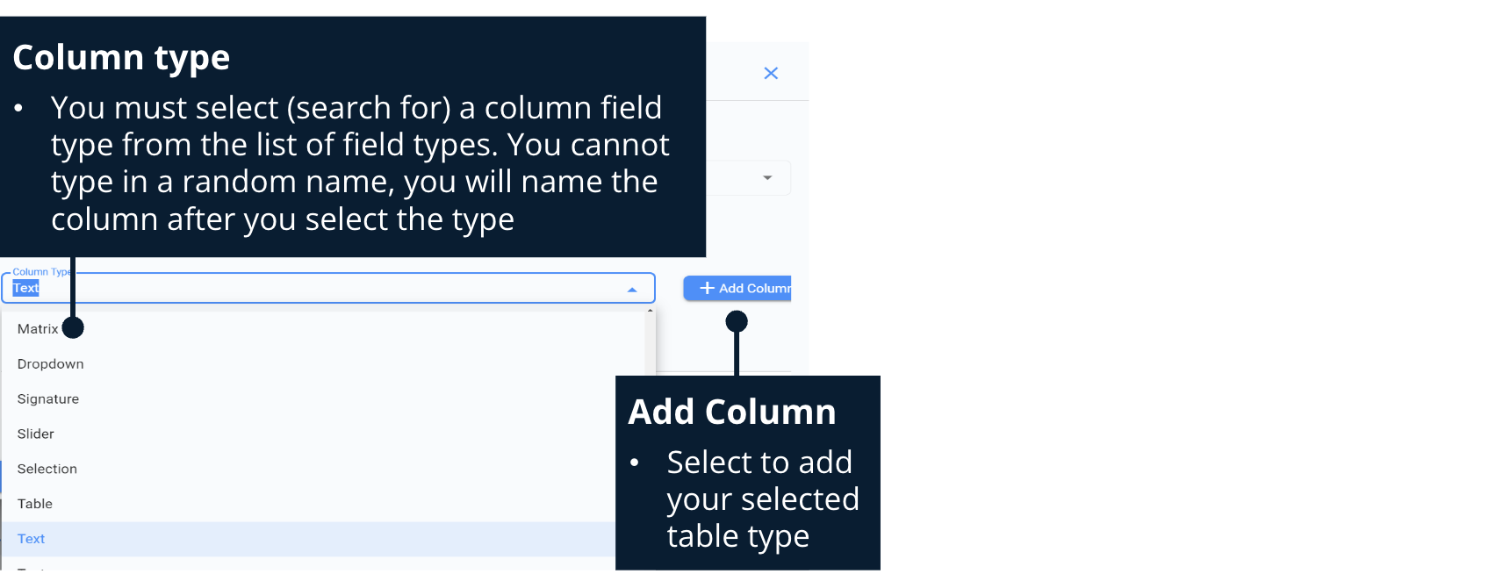Close the dialog with the X icon
Viewport: 1503px width, 581px height.
[x=771, y=73]
